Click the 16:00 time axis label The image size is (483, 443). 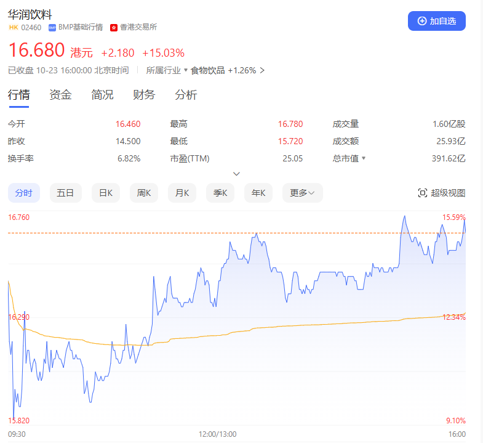click(x=457, y=434)
